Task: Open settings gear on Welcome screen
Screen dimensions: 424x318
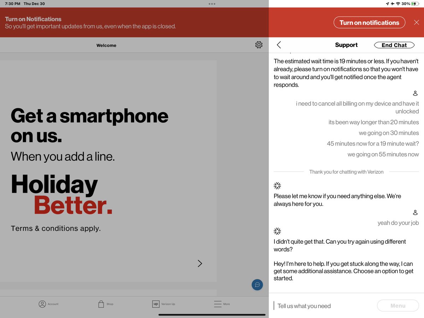Action: point(259,45)
